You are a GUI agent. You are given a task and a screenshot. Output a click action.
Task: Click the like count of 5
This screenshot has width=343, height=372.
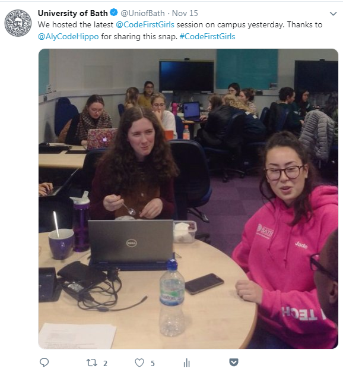click(153, 363)
